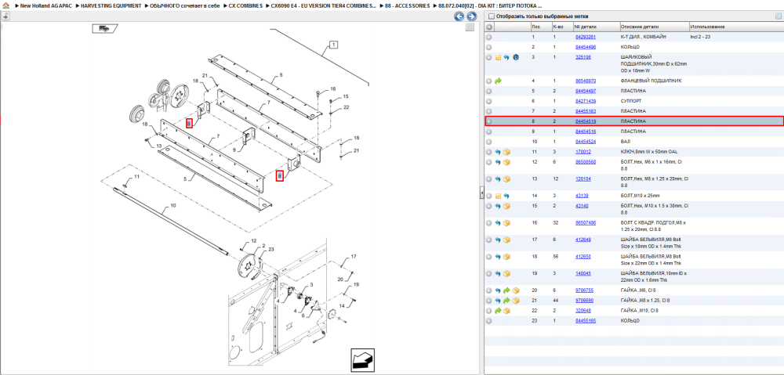Click the box icon for part 412650
The image size is (784, 375).
(x=506, y=257)
